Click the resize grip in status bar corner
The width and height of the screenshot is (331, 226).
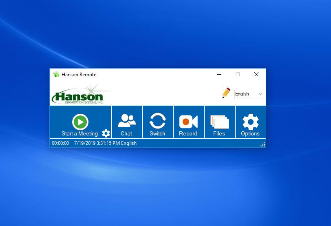[x=263, y=144]
